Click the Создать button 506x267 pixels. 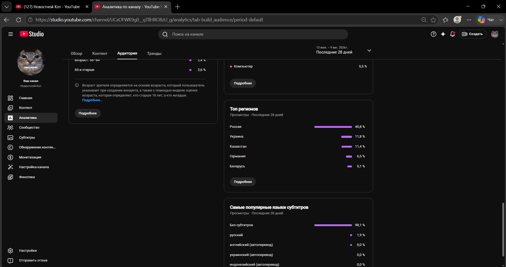(x=473, y=34)
